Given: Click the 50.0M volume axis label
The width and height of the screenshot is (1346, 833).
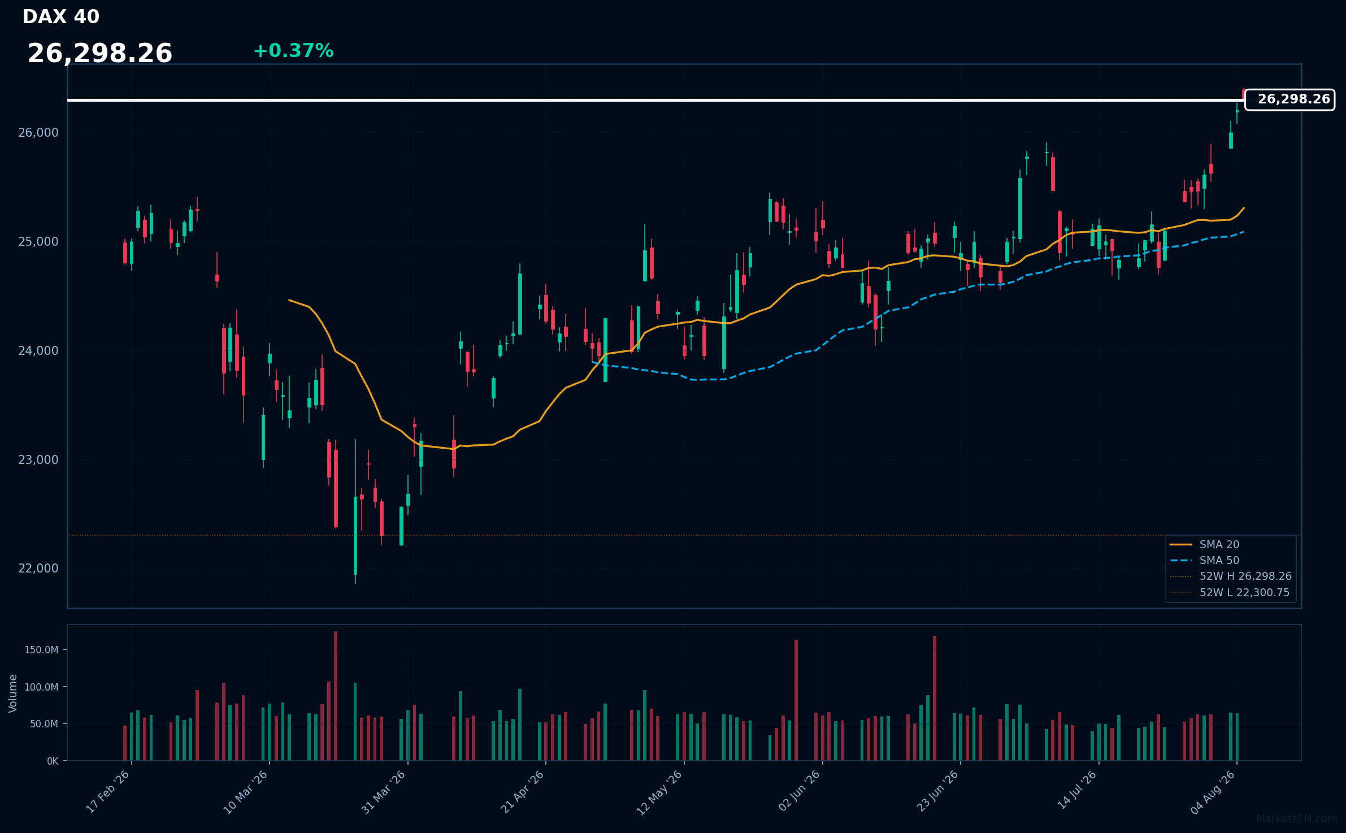Looking at the screenshot, I should click(x=44, y=724).
